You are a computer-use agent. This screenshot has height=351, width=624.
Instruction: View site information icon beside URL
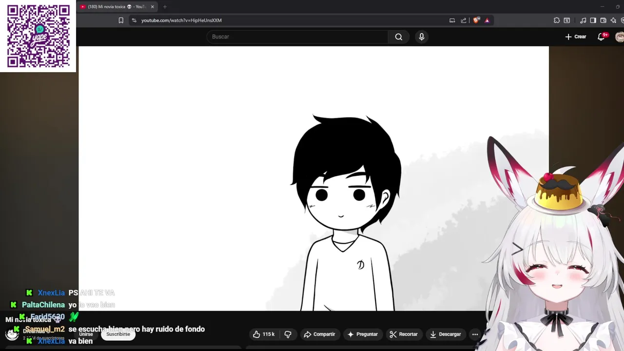(134, 20)
